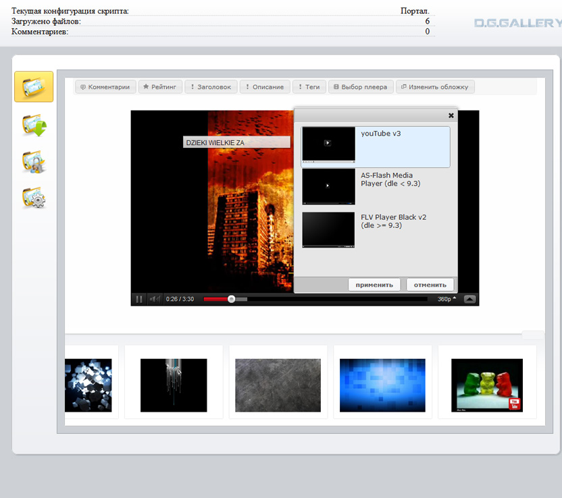562x498 pixels.
Task: Click the применить button
Action: (x=374, y=285)
